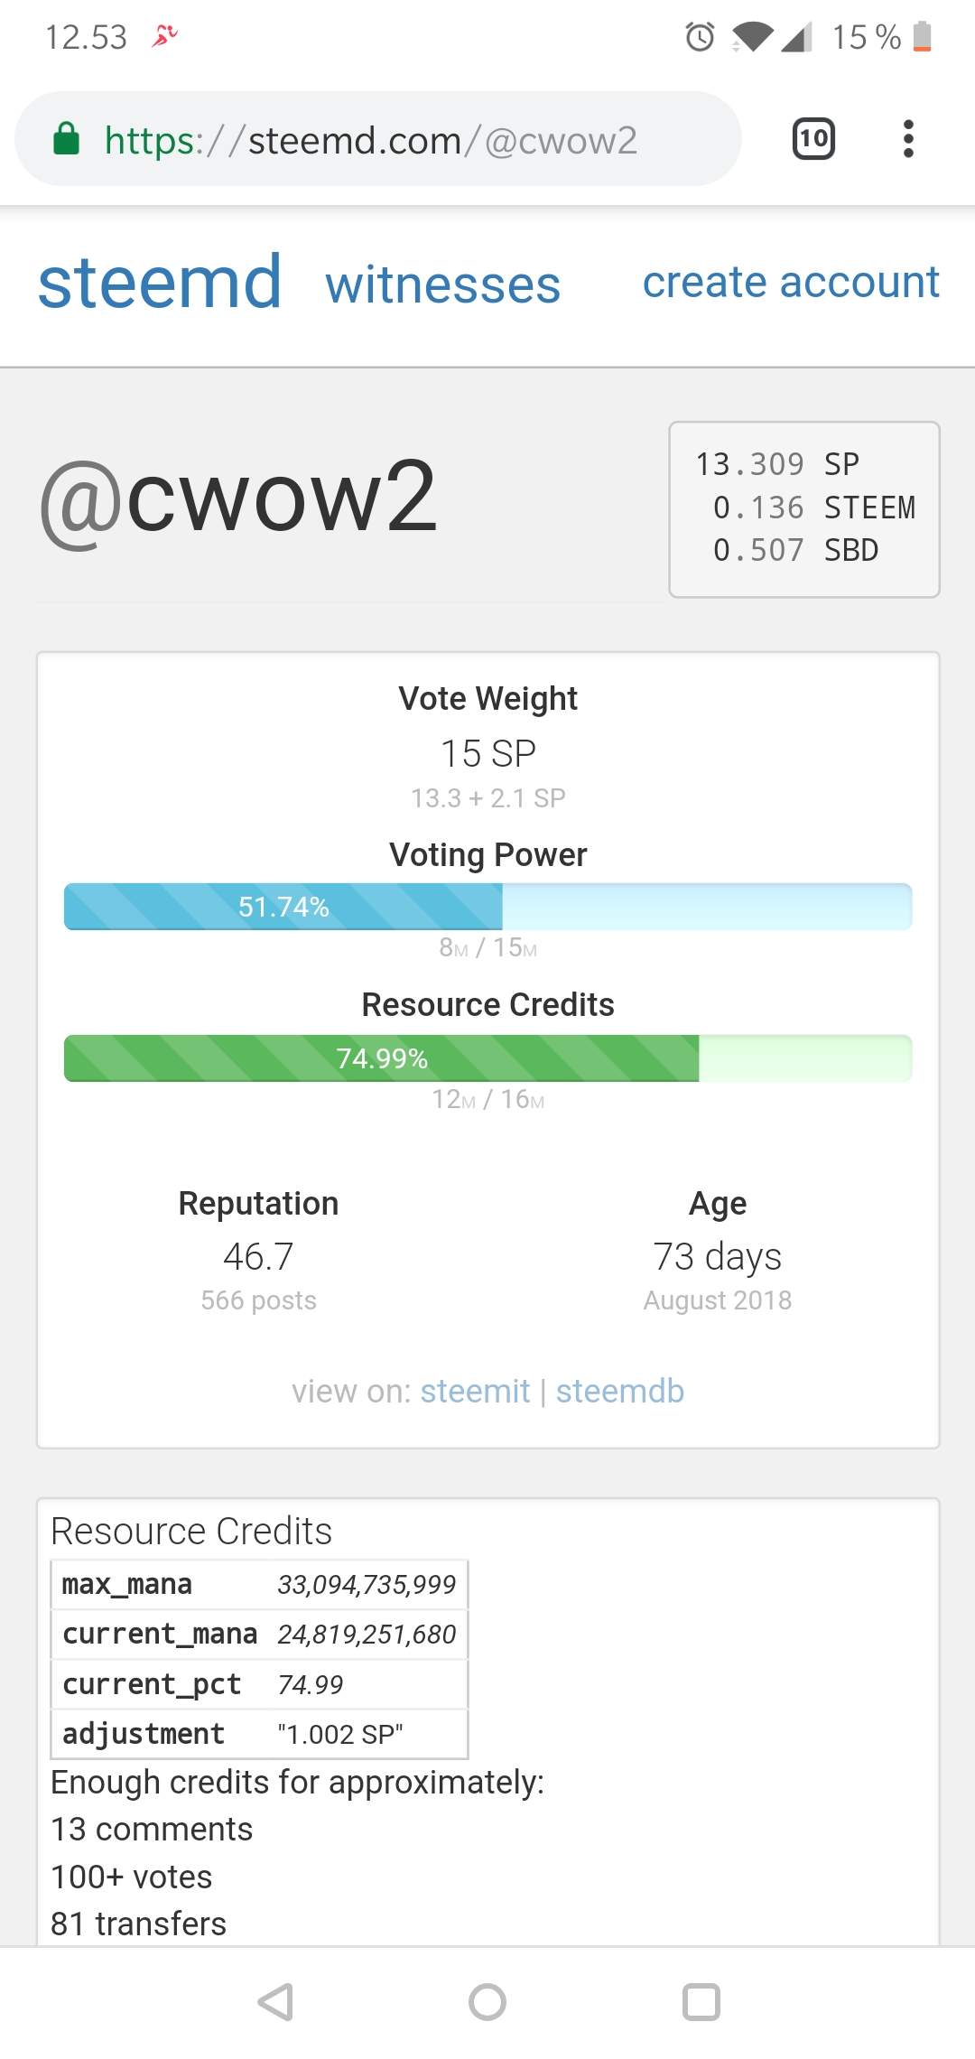Tap the @cwow2 account heading
Viewport: 975px width, 2059px height.
pyautogui.click(x=238, y=498)
